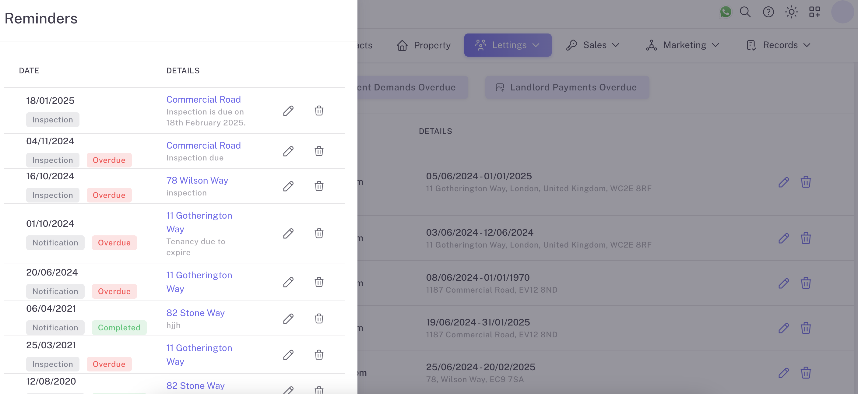Edit the 78 Wilson Way reminder
This screenshot has width=858, height=394.
click(288, 186)
